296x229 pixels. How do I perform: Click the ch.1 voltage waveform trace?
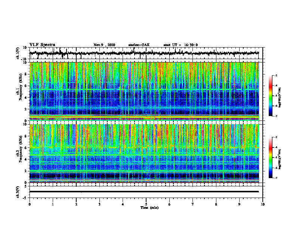144,53
